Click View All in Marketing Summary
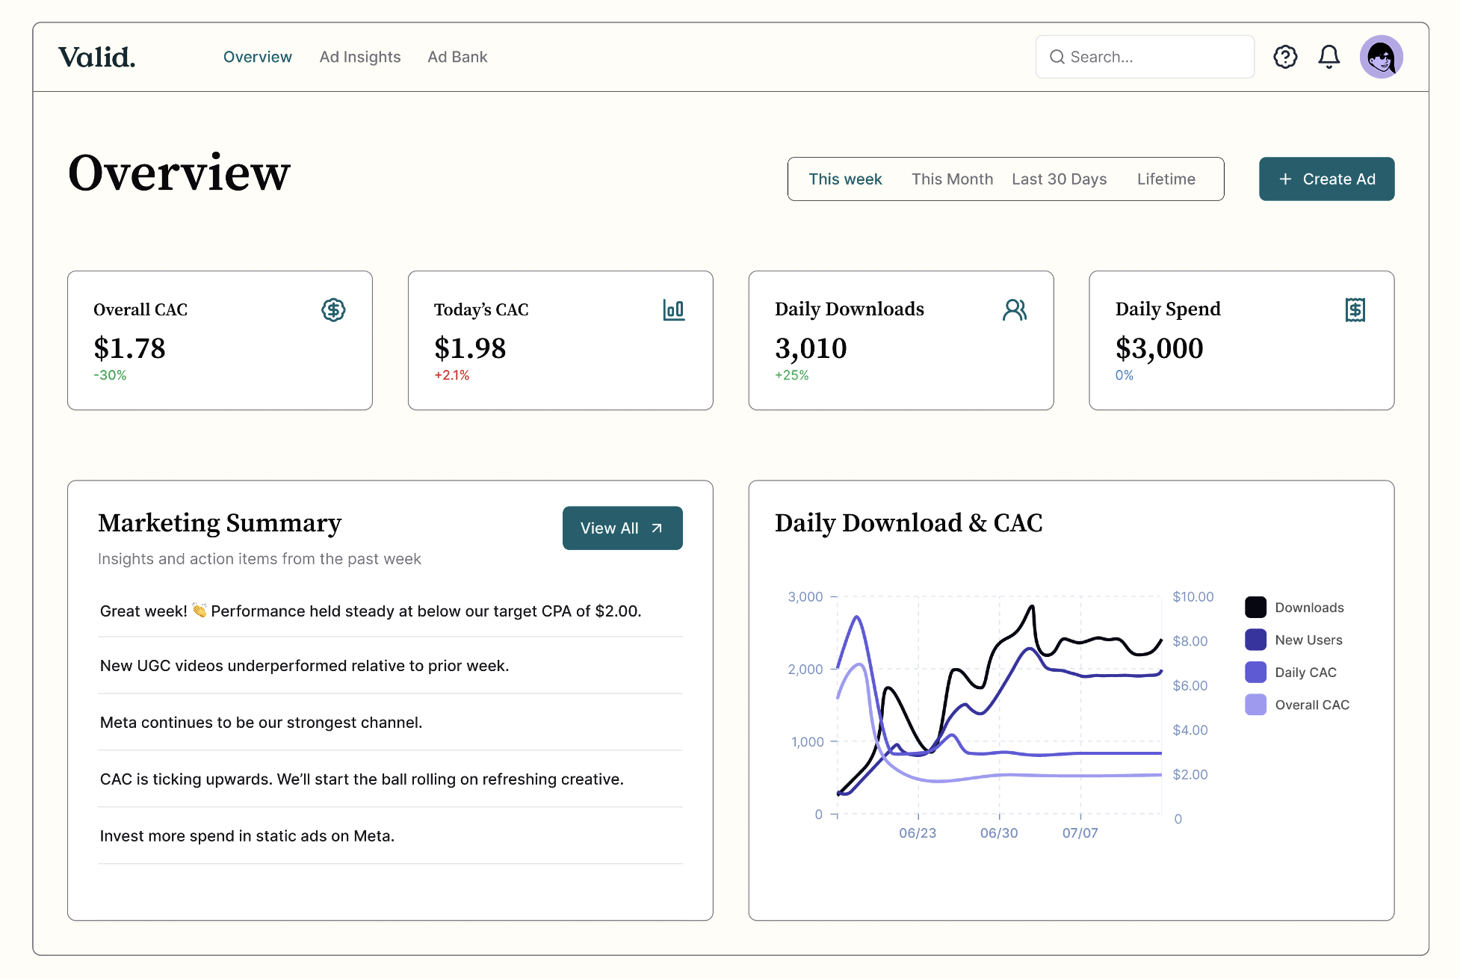 tap(622, 528)
